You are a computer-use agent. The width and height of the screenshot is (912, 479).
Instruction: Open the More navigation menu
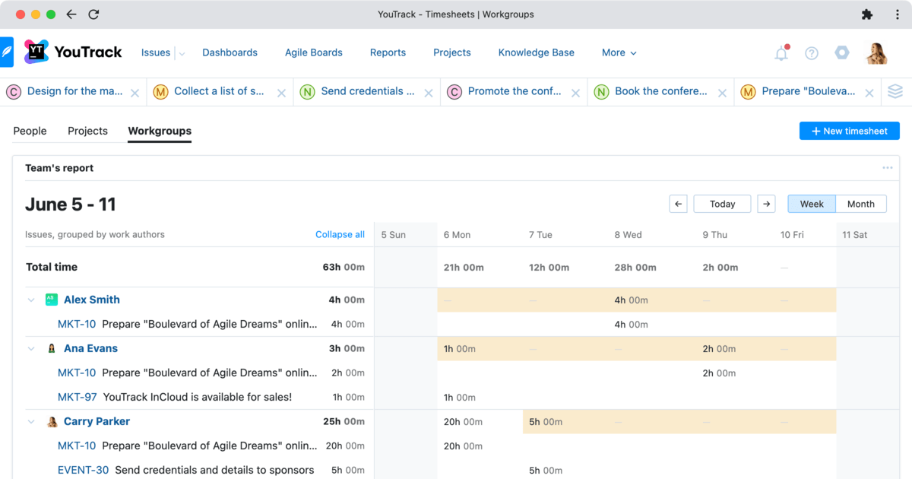pyautogui.click(x=618, y=52)
